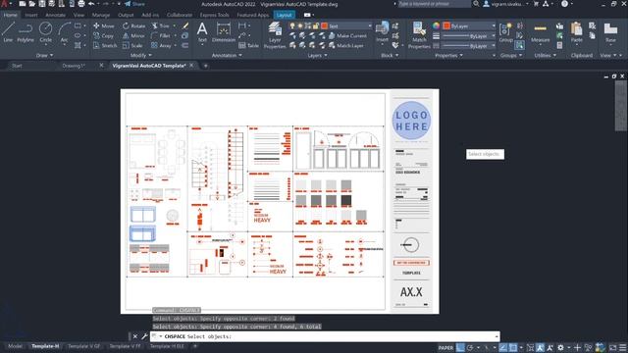Insert a Table
This screenshot has width=628, height=353.
248,46
